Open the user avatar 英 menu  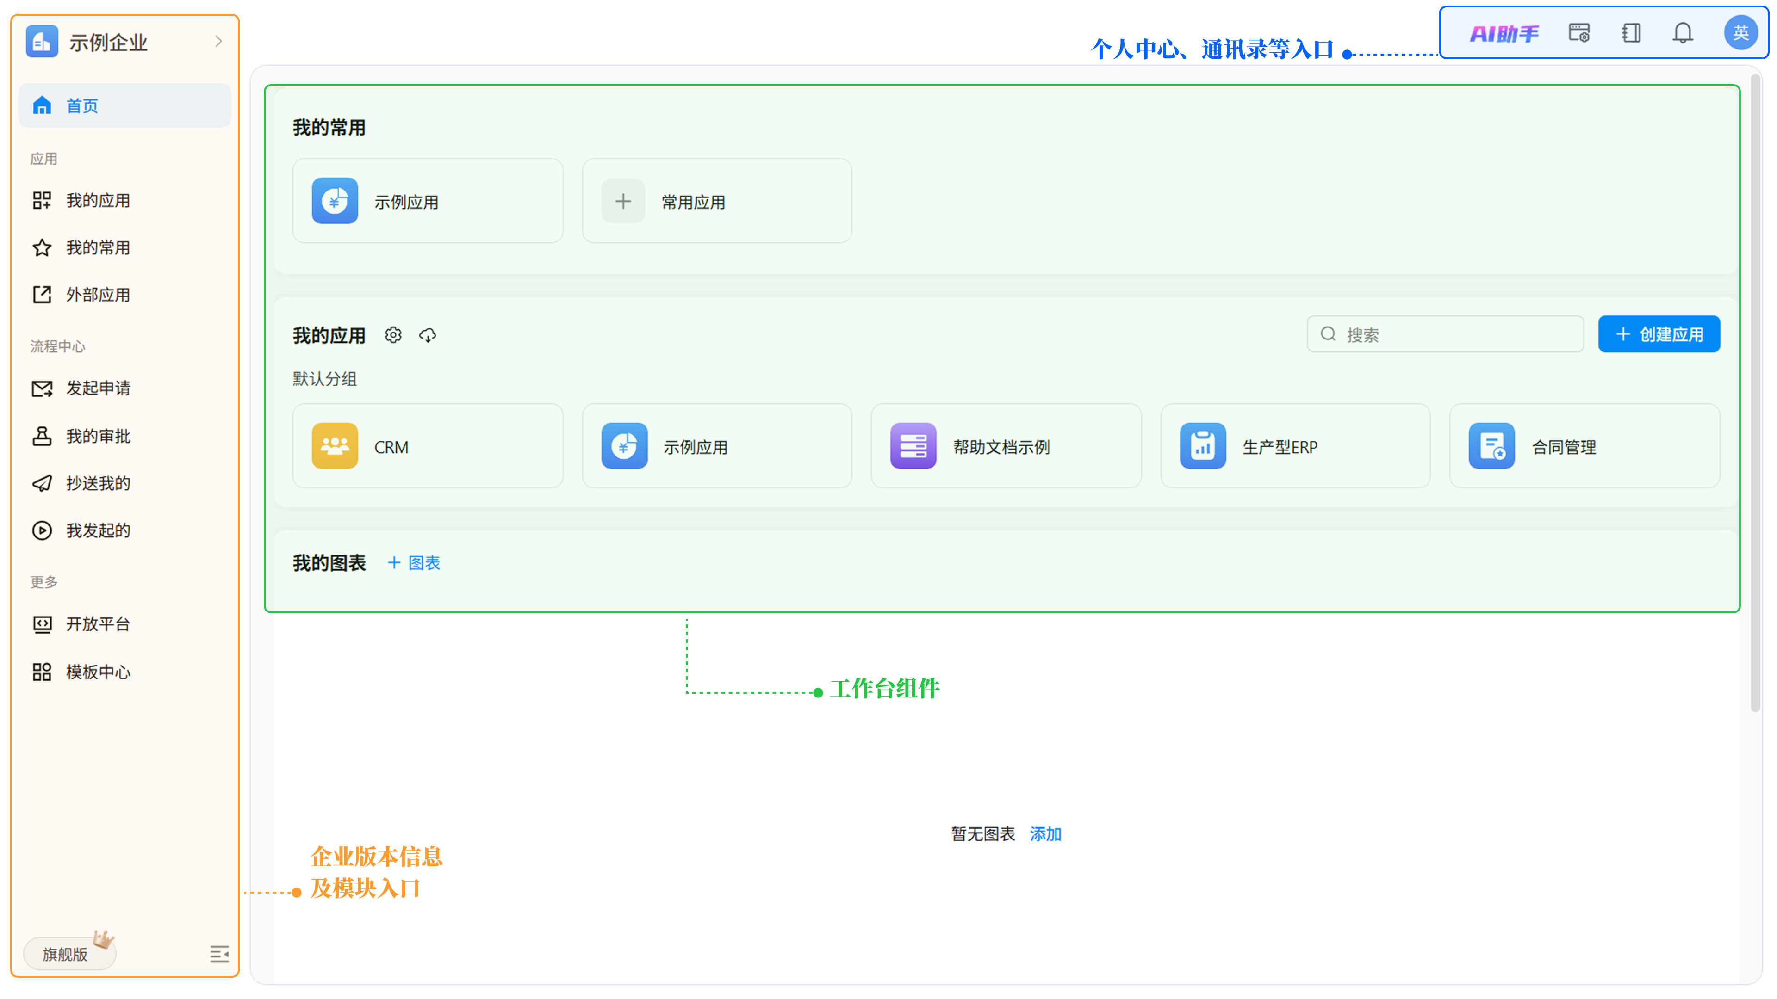point(1740,33)
